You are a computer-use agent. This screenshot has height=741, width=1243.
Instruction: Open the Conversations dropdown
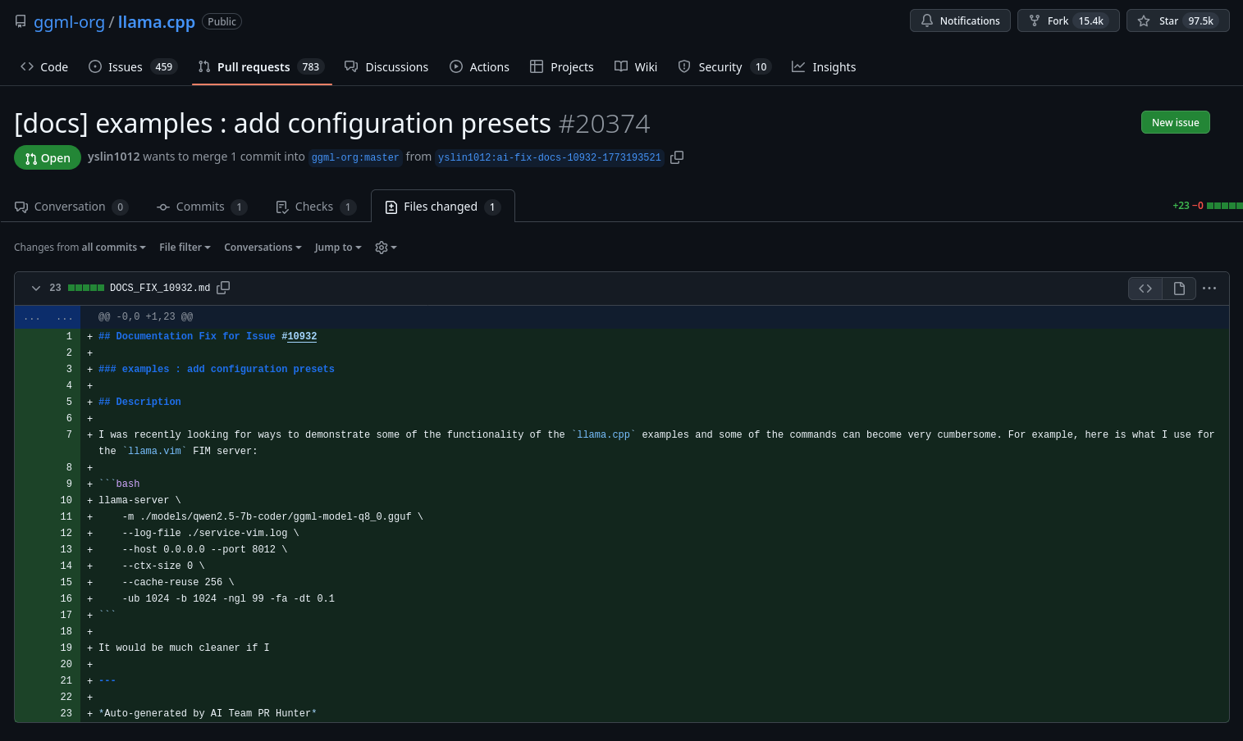(x=263, y=248)
